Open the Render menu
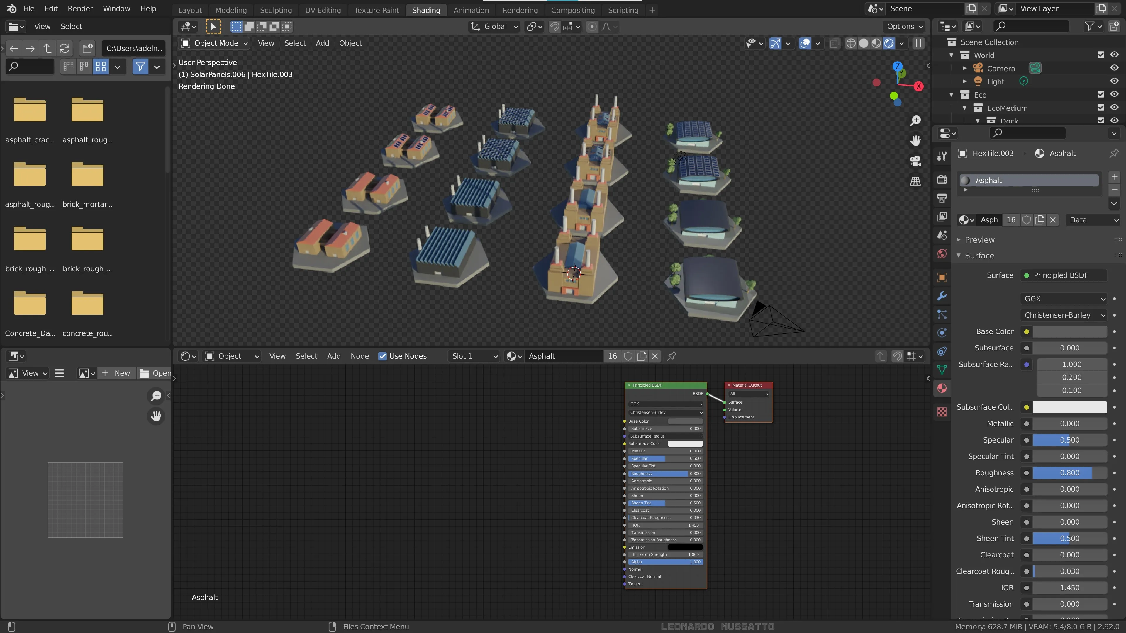This screenshot has height=633, width=1126. 79,8
